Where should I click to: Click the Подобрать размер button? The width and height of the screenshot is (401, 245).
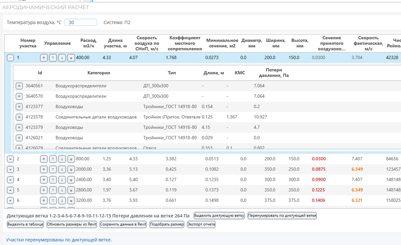pos(167,224)
